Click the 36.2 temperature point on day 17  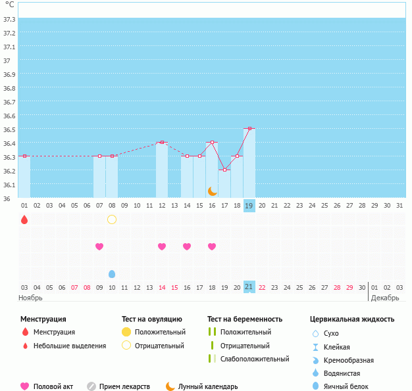click(224, 170)
